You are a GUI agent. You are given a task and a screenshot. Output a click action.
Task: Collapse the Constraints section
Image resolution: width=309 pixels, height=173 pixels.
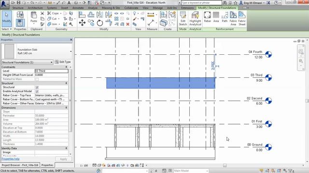click(66, 67)
